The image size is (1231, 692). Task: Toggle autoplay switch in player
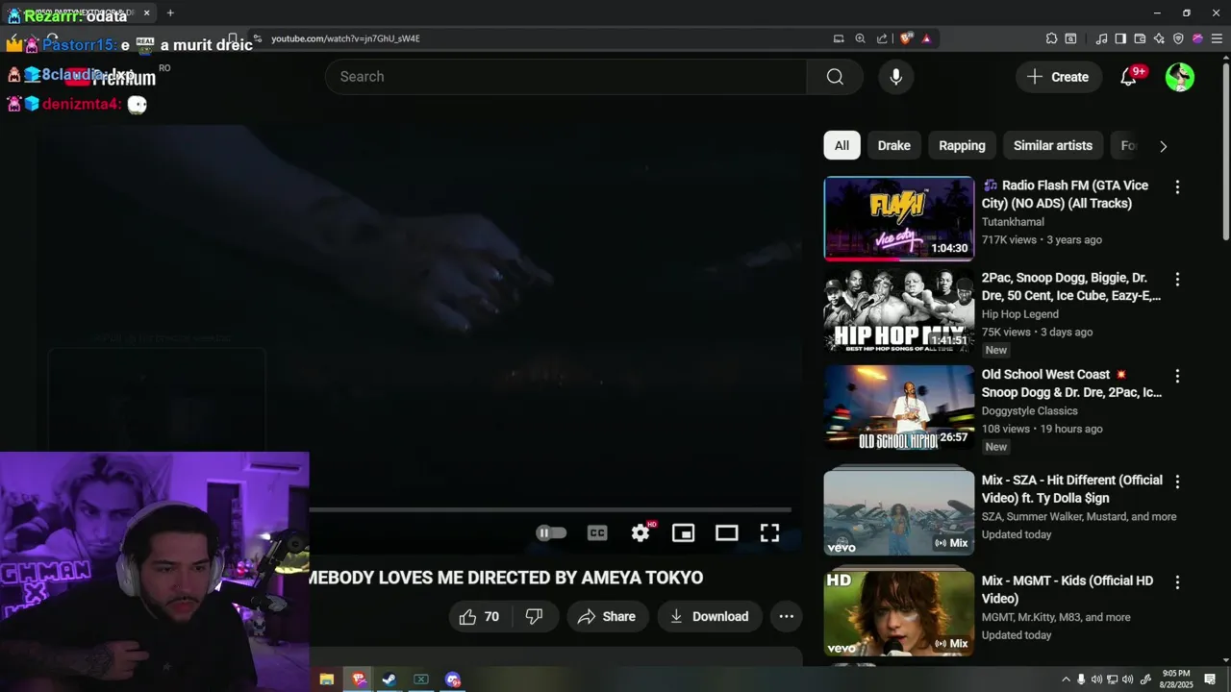(551, 532)
